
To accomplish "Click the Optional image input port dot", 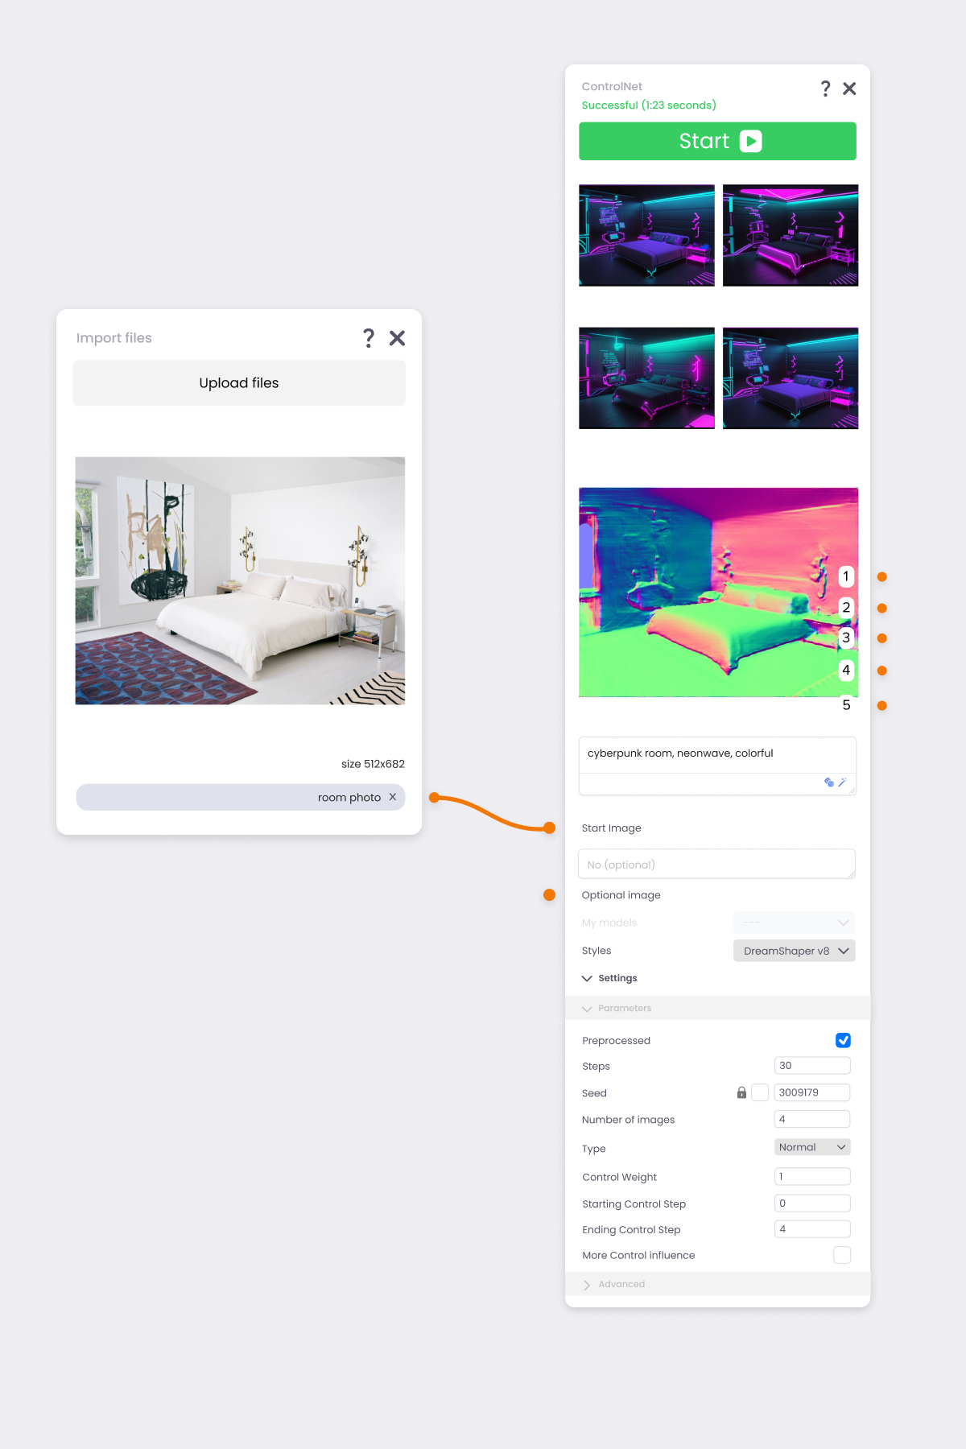I will coord(550,894).
